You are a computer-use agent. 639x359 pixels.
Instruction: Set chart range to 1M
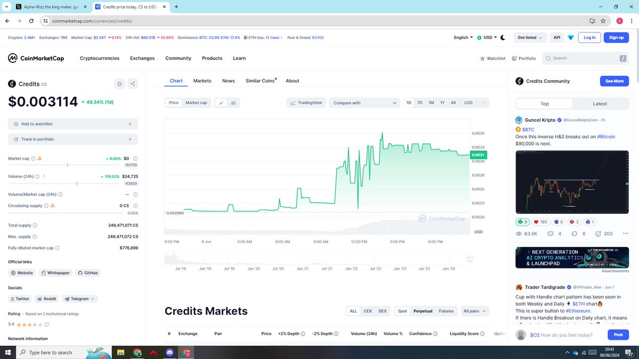431,103
